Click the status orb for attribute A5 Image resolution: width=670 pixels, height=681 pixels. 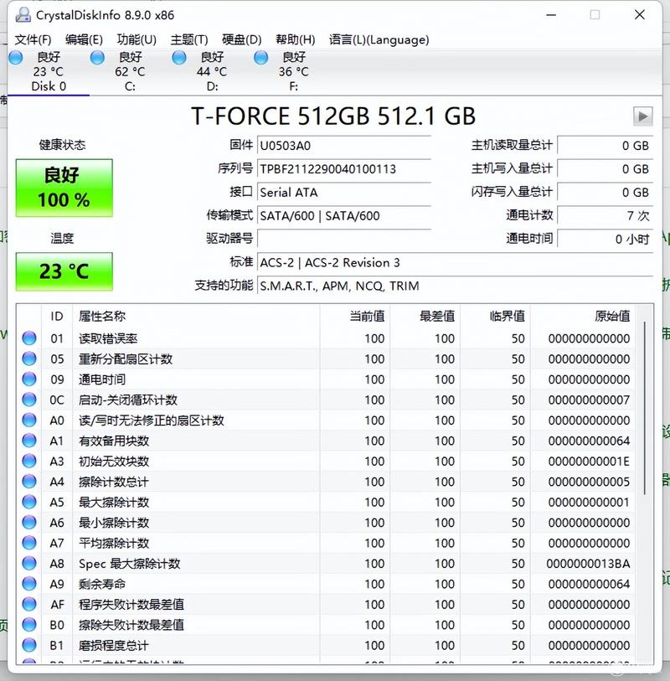coord(29,502)
